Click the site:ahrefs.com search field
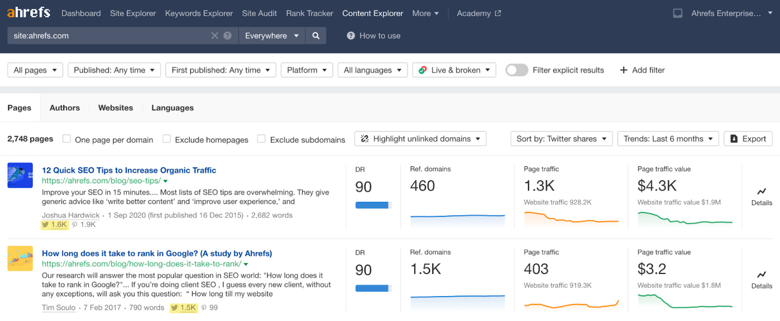780x321 pixels. click(107, 36)
